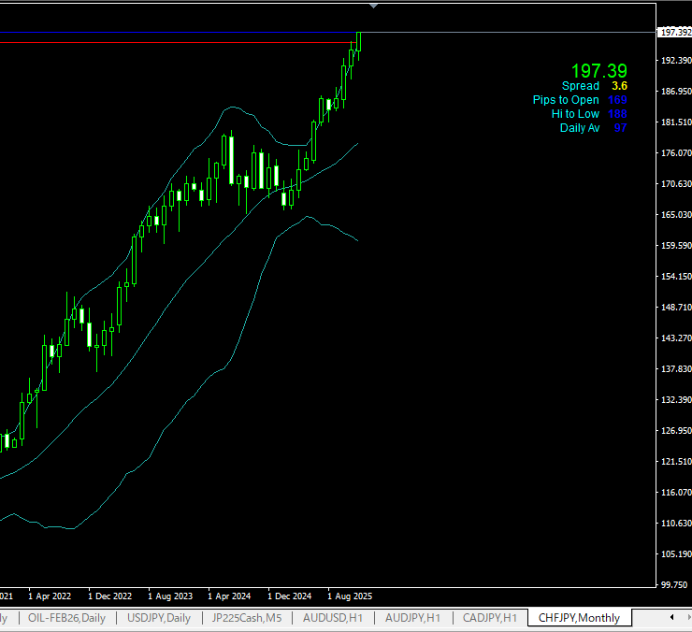Switch to the OIL-FEB26,Daily chart tab
Viewport: 692px width, 632px height.
pos(66,618)
